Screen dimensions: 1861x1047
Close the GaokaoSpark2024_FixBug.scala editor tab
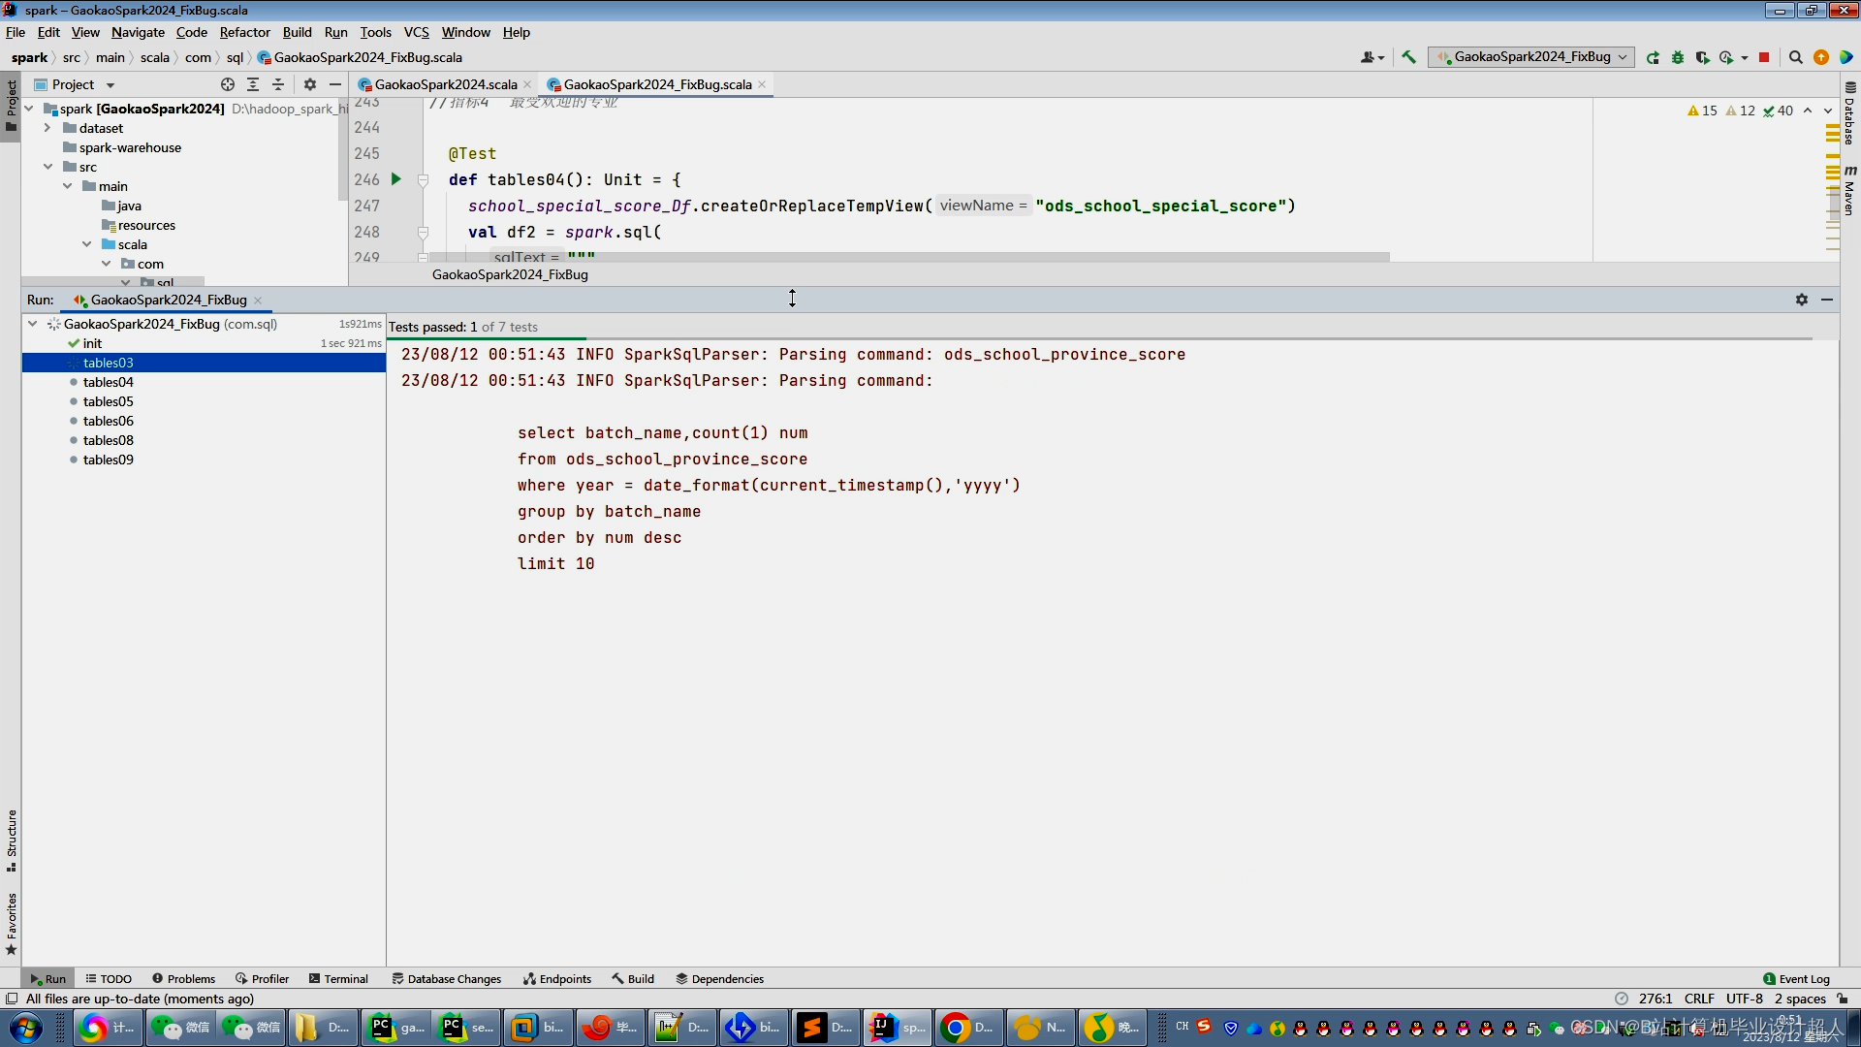pyautogui.click(x=762, y=84)
